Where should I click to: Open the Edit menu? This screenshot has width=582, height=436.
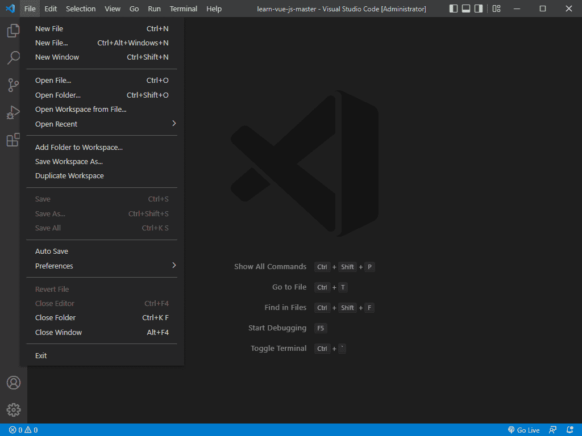[51, 9]
